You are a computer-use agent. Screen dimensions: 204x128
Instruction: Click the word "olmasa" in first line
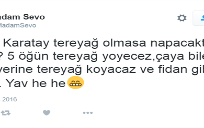[124, 43]
